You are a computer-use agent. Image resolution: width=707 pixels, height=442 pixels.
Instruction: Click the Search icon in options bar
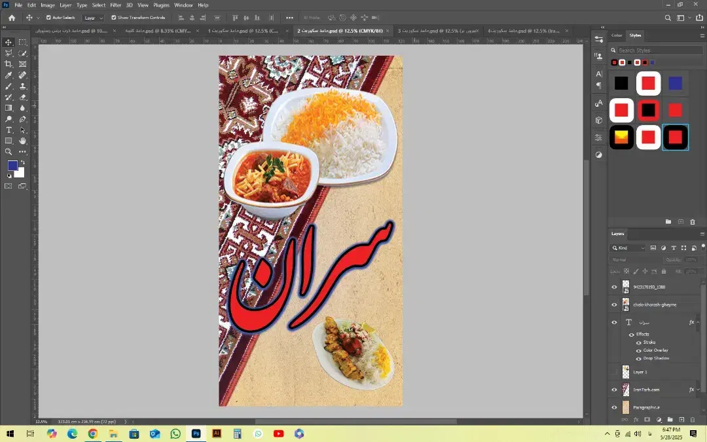[x=668, y=18]
